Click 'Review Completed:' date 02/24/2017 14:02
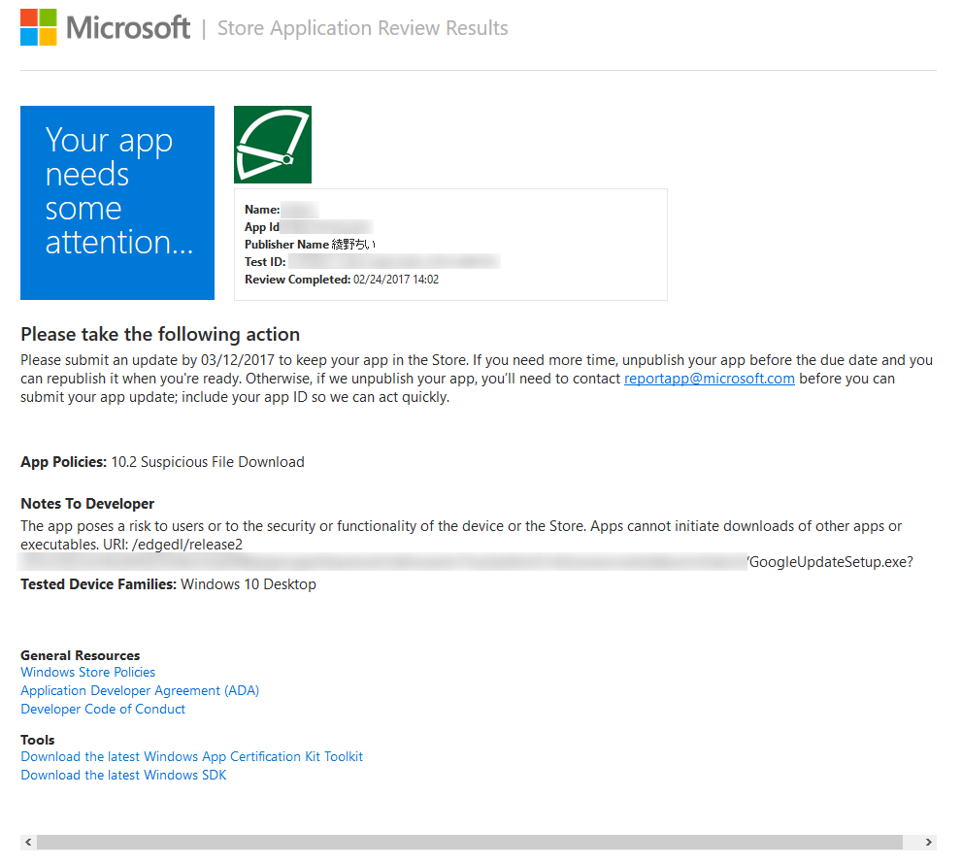 396,280
